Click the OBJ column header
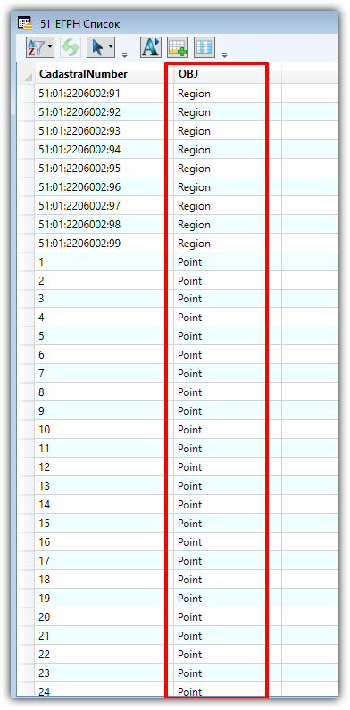Screen dimensions: 350x710 click(219, 73)
